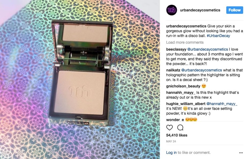This screenshot has height=159, width=249.
Task: Open hannahh_mayy_ commenter profile
Action: (181, 93)
